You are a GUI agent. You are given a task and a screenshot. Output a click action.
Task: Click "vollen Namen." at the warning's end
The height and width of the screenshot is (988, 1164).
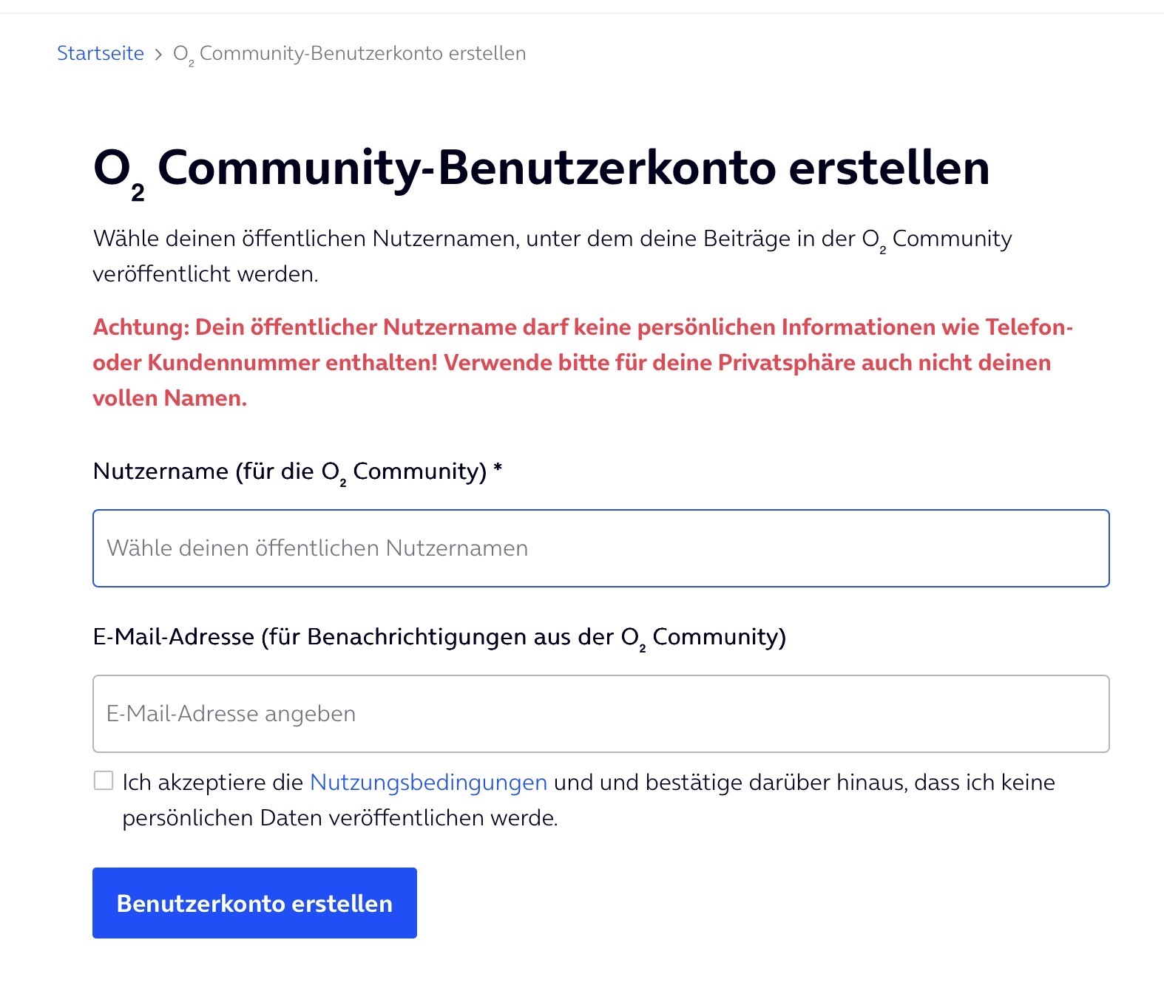click(169, 398)
